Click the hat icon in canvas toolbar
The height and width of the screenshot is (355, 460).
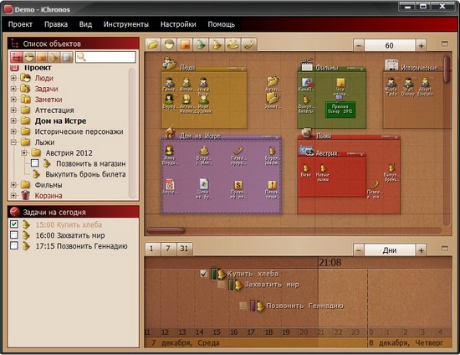coord(233,45)
